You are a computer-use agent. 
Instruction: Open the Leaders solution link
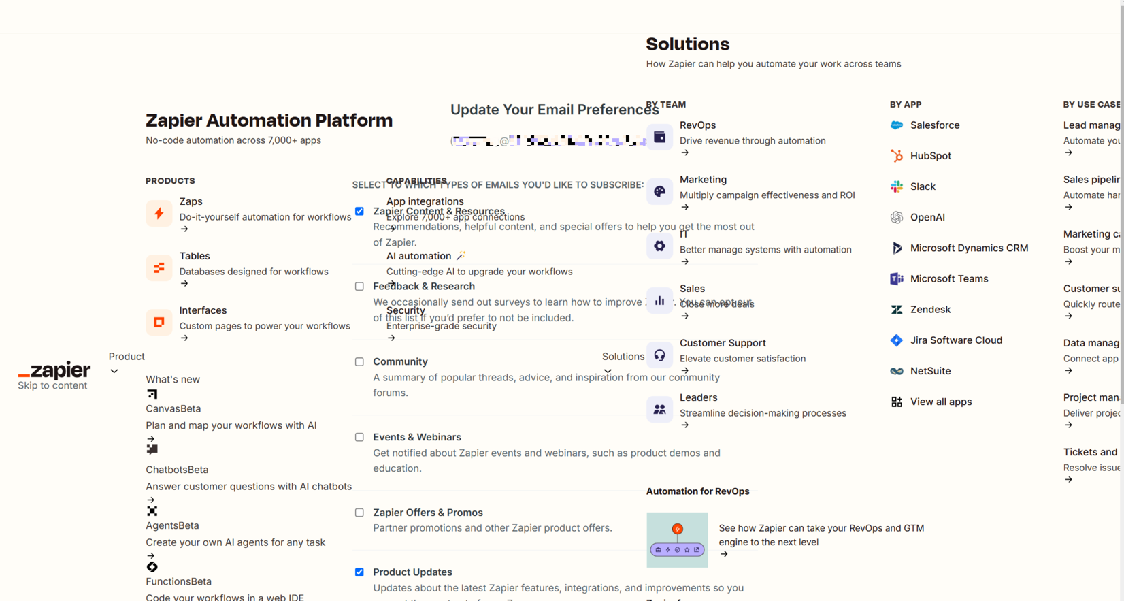(x=698, y=397)
